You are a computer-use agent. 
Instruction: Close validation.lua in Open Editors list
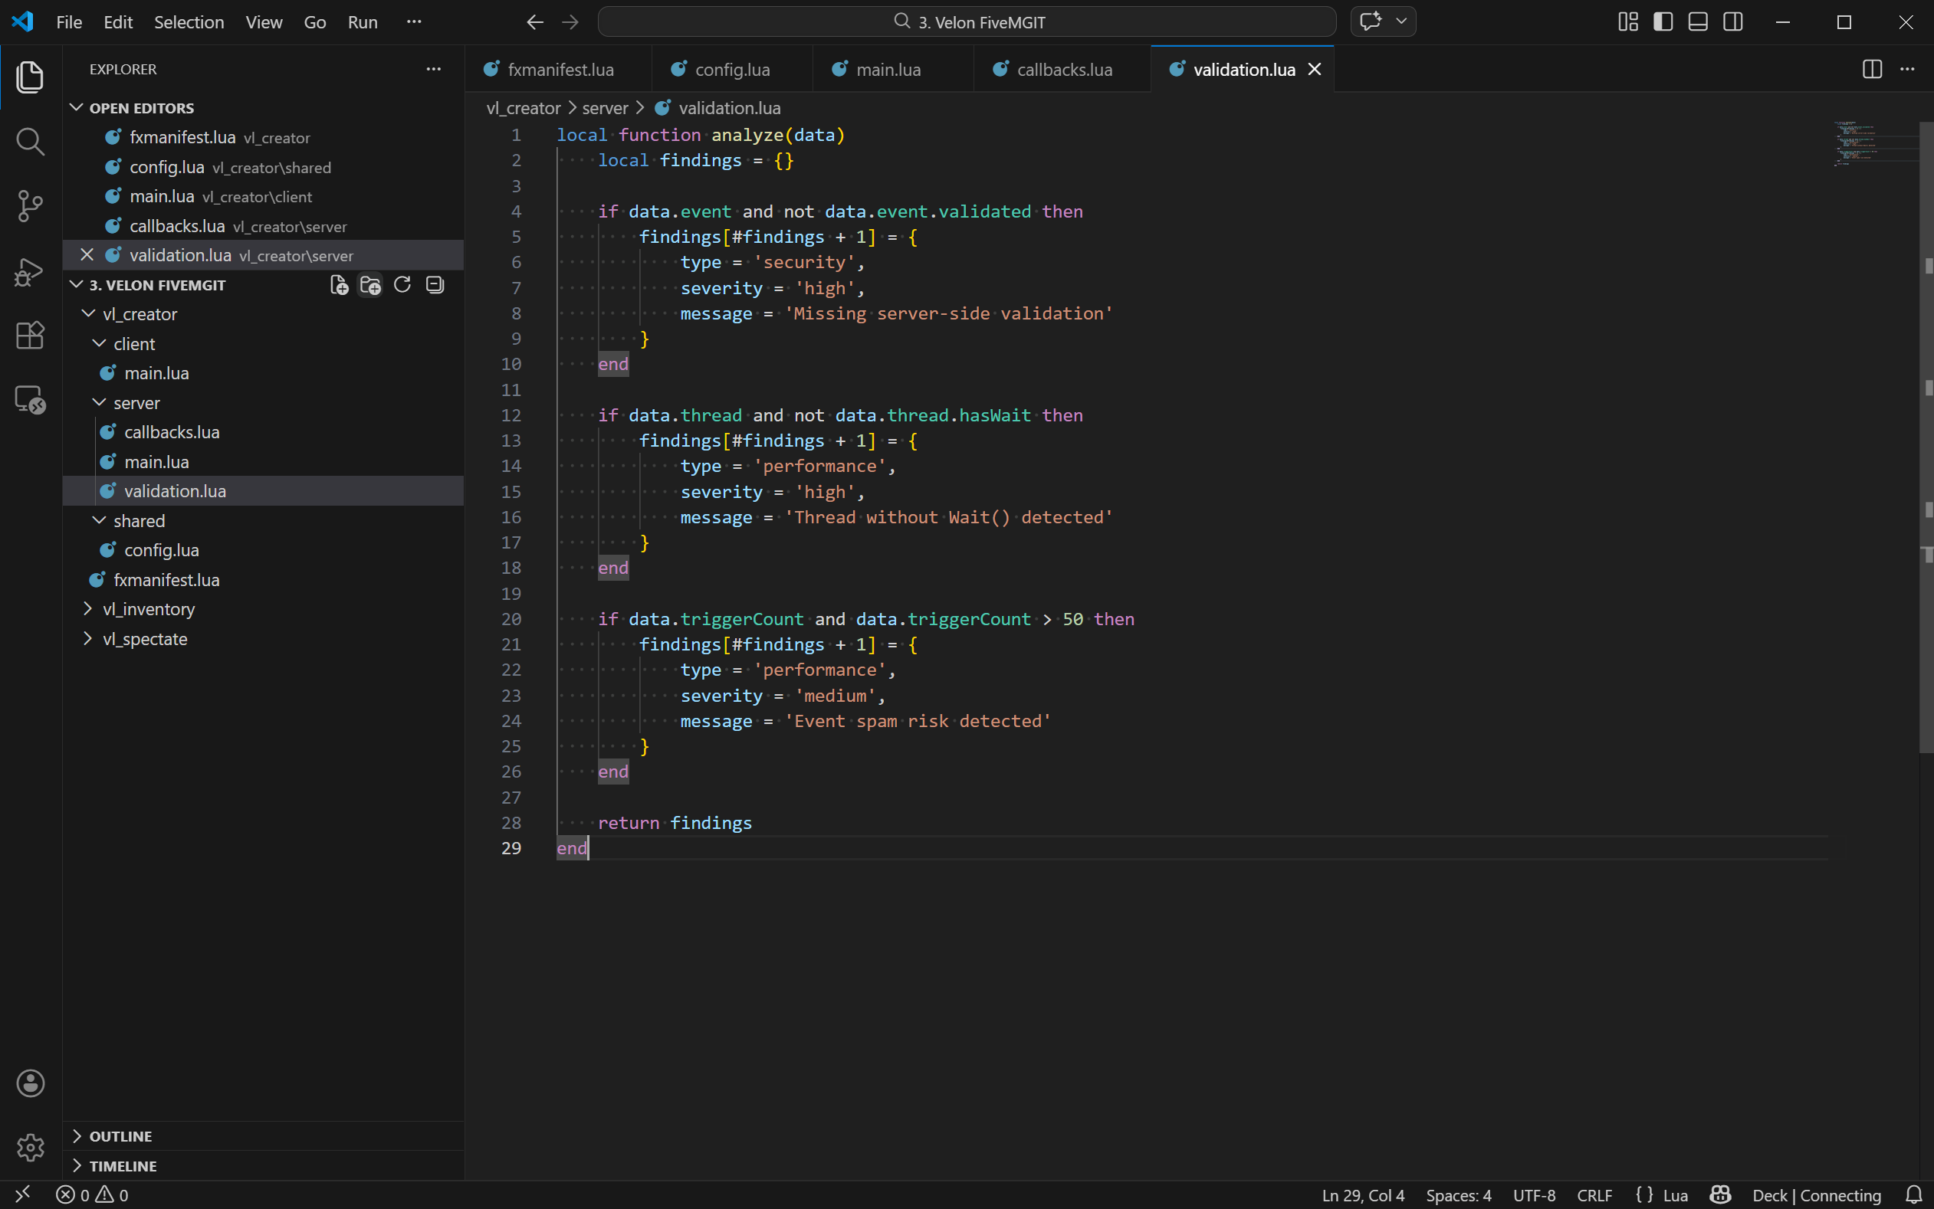coord(87,255)
